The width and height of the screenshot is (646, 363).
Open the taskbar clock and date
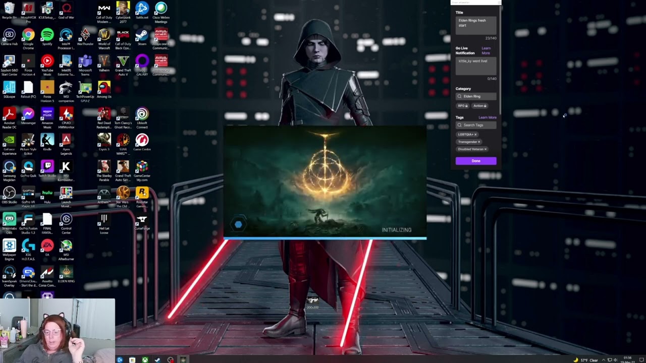(628, 360)
